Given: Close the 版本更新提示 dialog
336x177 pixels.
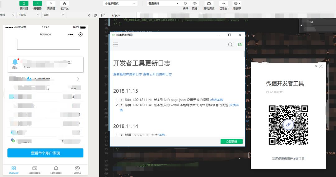Looking at the screenshot, I should (240, 35).
